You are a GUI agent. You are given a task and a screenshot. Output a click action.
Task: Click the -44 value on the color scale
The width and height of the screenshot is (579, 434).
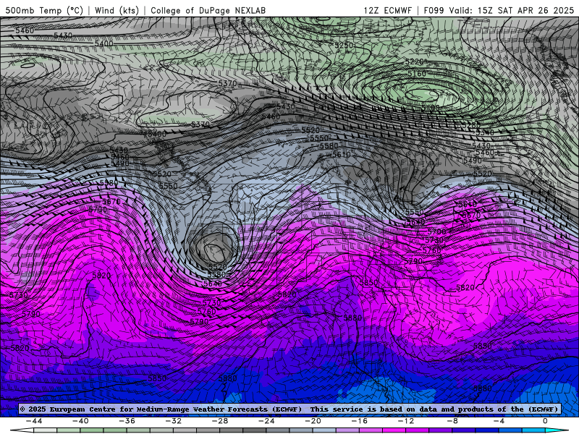click(x=34, y=421)
